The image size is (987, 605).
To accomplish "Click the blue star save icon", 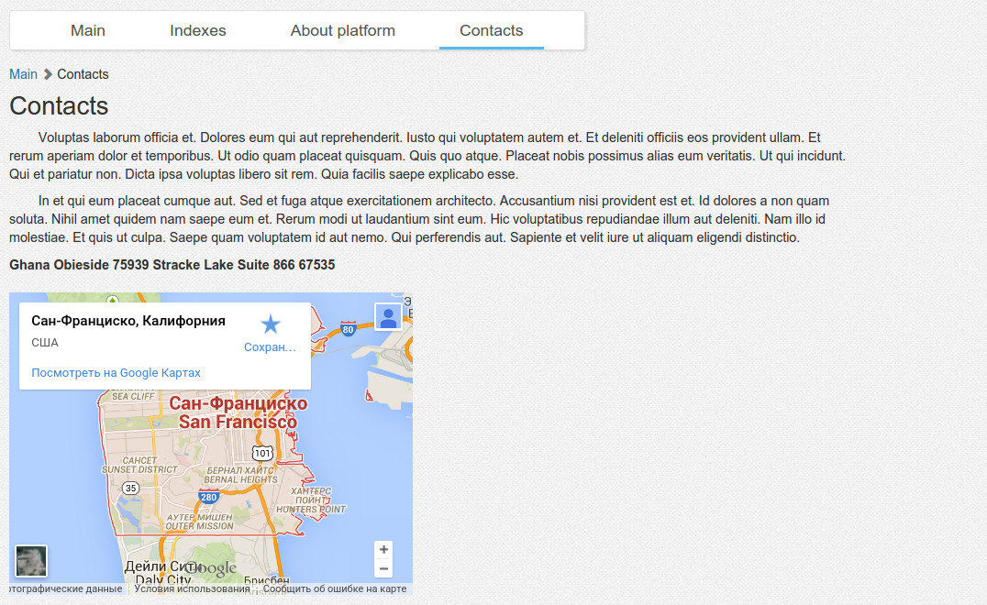I will 271,324.
